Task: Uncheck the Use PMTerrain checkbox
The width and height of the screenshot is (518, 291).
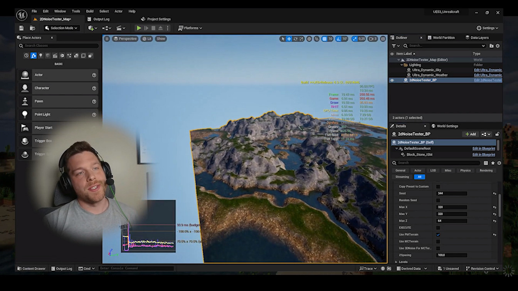Action: (x=438, y=235)
